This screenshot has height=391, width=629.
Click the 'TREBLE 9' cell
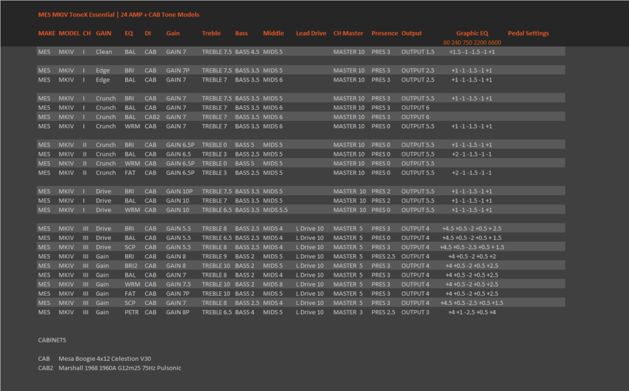(214, 256)
